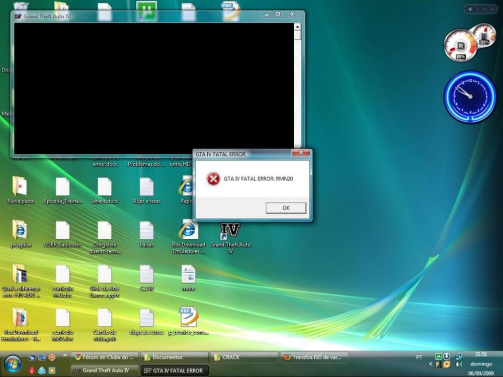This screenshot has height=377, width=503.
Task: Show hidden system tray icons arrow
Action: (431, 363)
